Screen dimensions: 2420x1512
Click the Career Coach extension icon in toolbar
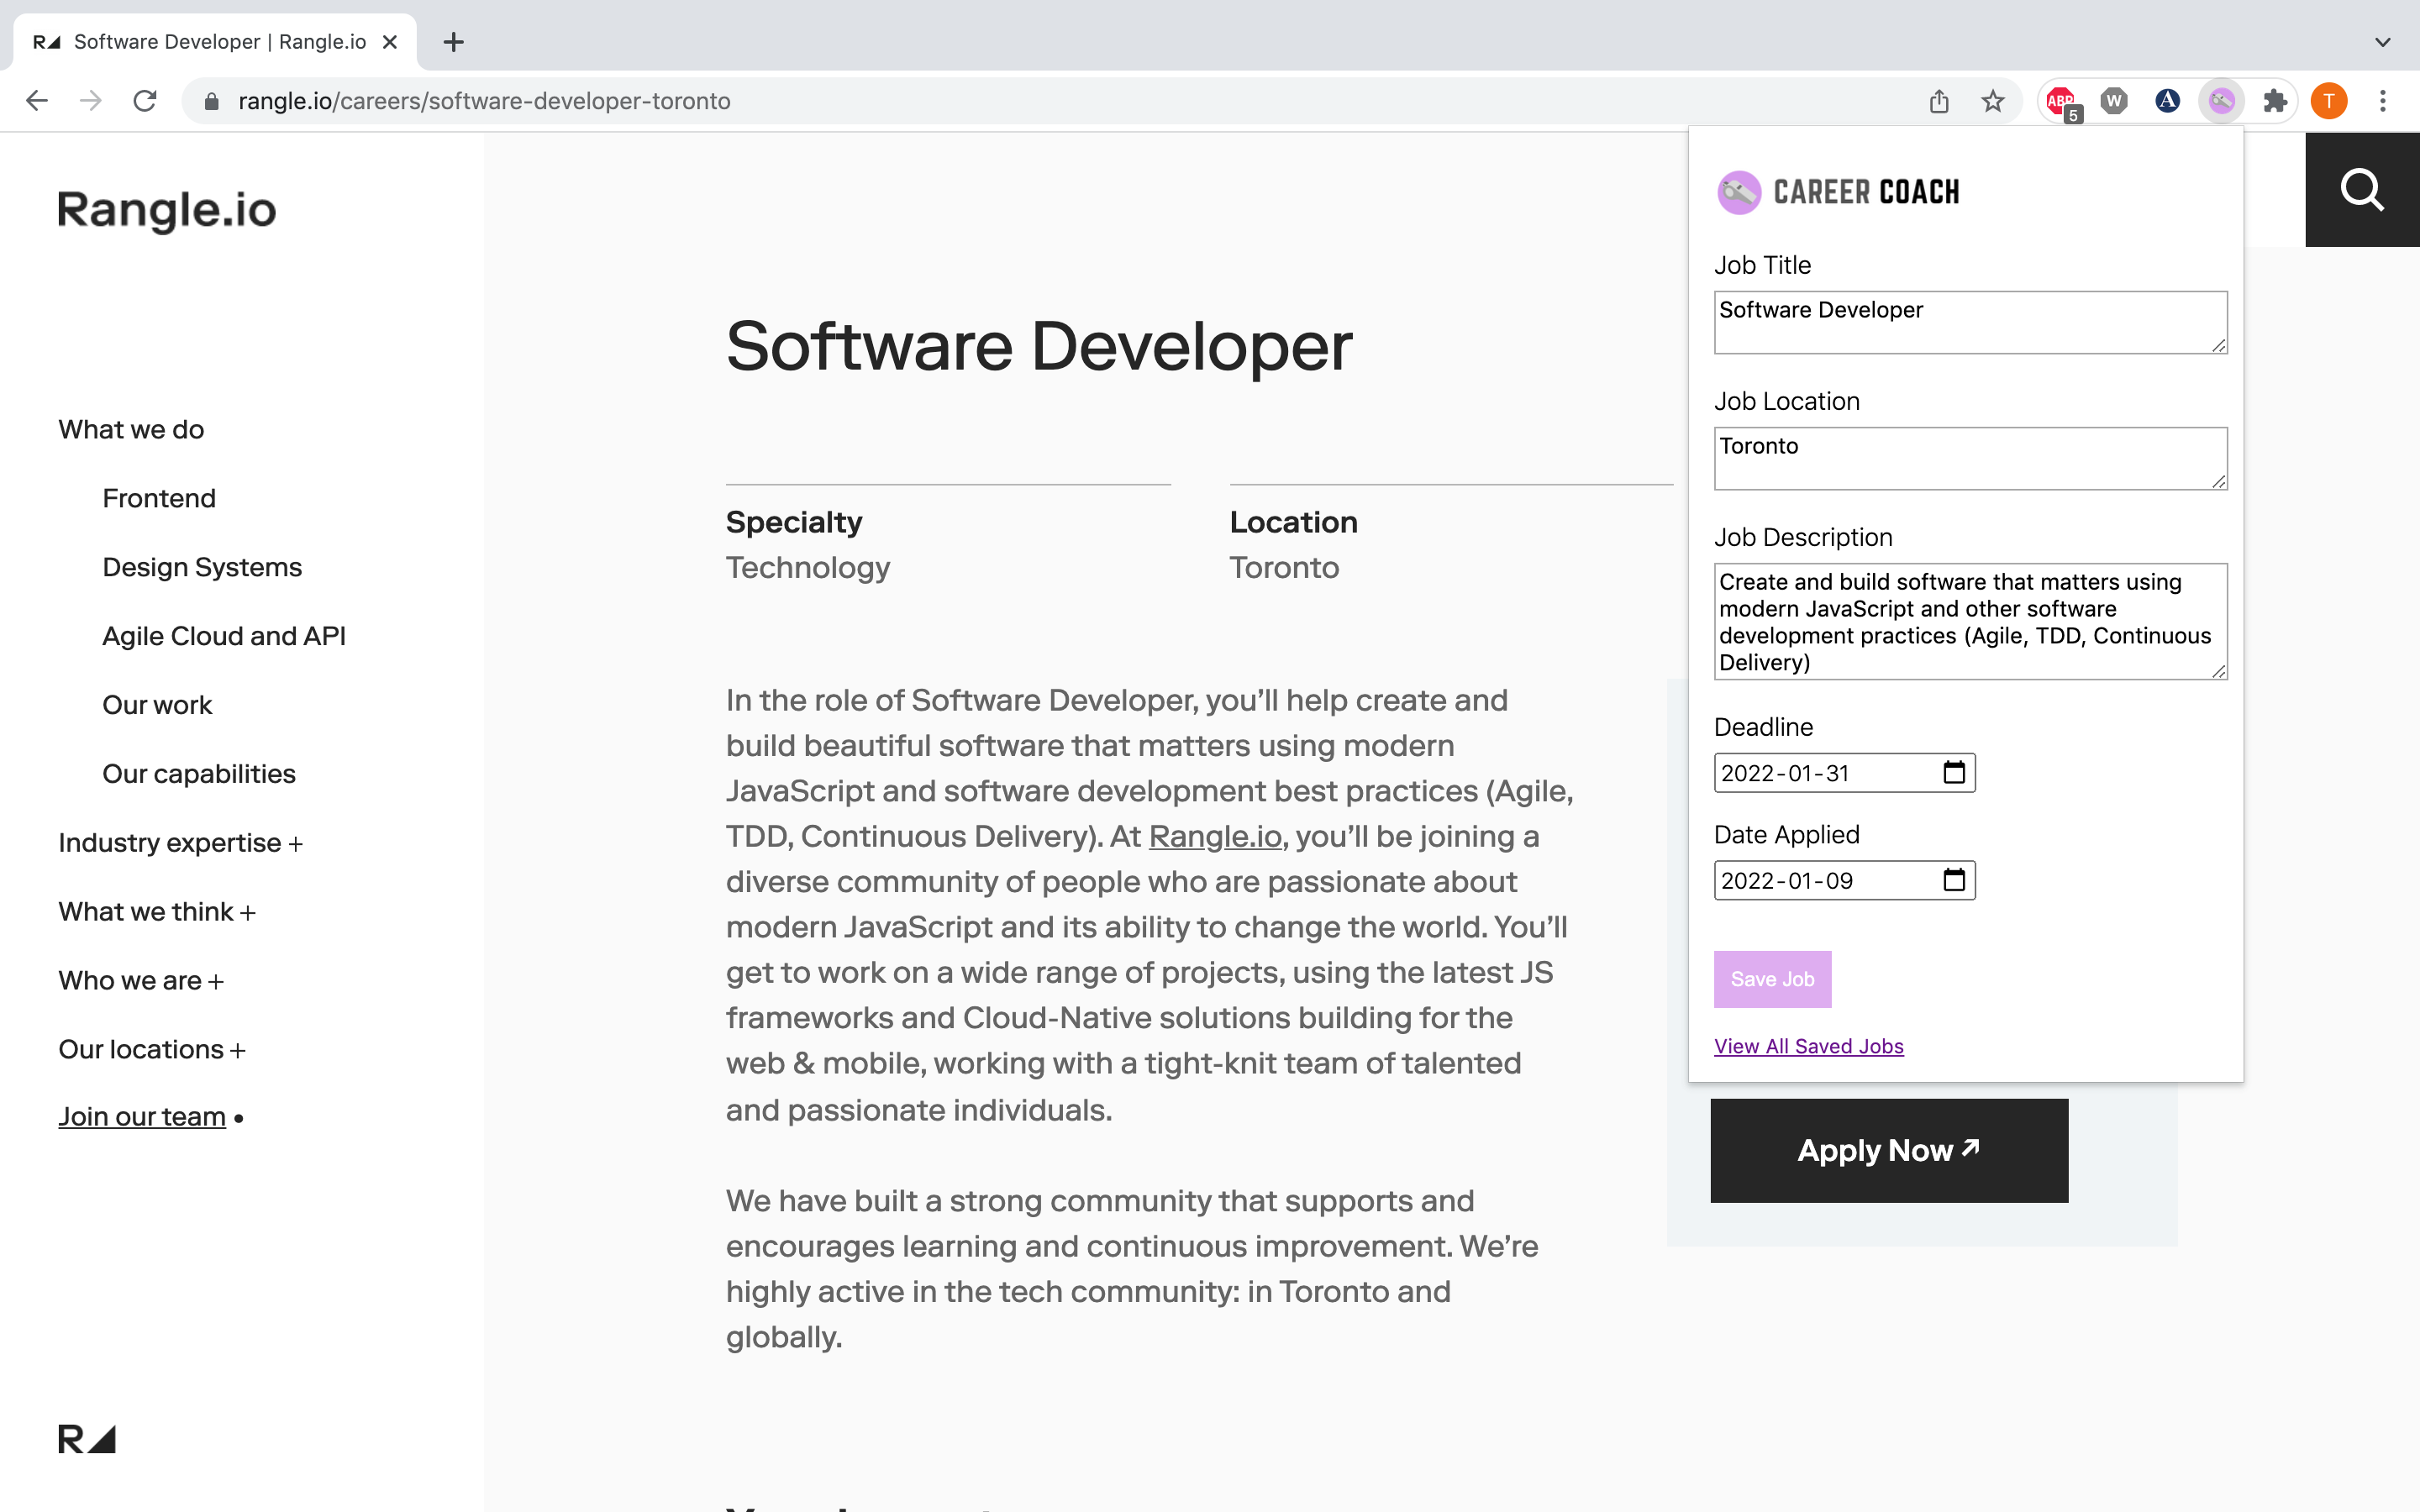pos(2221,100)
